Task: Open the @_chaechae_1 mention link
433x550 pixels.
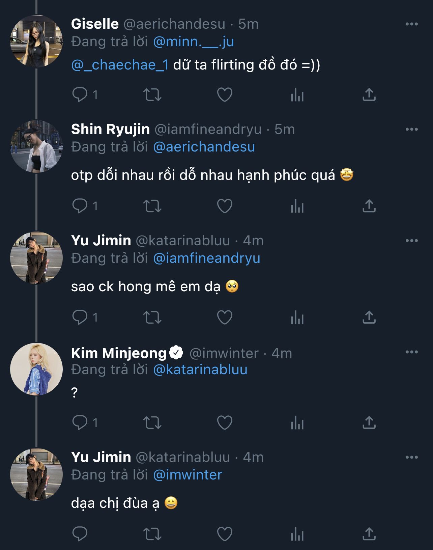Action: tap(120, 65)
